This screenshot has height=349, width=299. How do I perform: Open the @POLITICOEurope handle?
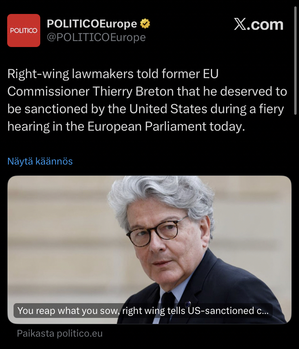(x=96, y=37)
